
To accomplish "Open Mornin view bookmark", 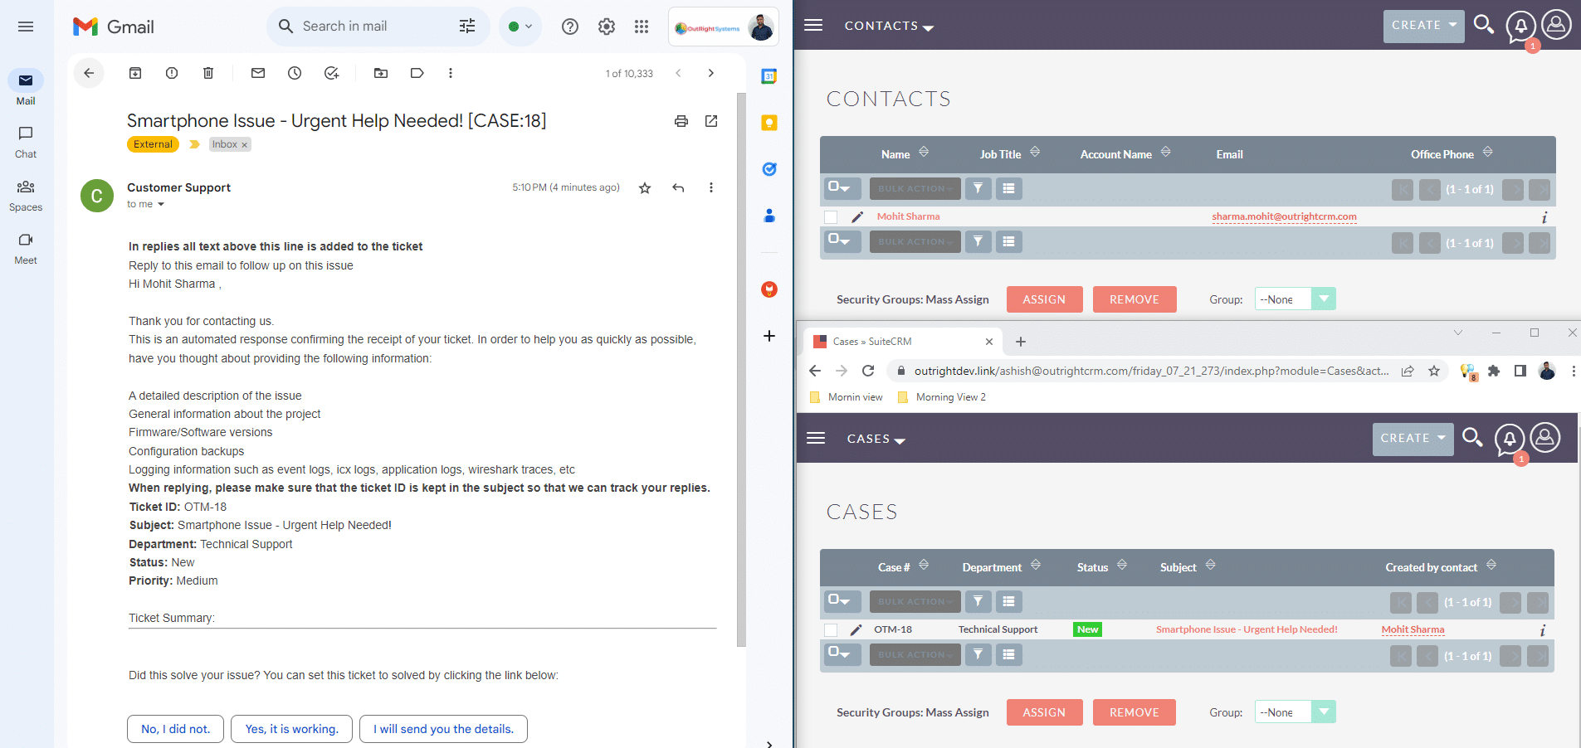I will pyautogui.click(x=847, y=397).
